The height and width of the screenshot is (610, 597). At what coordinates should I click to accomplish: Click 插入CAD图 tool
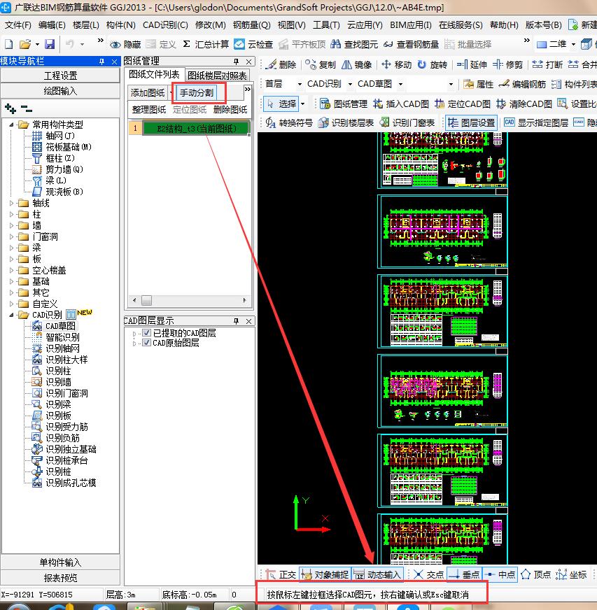(x=401, y=104)
